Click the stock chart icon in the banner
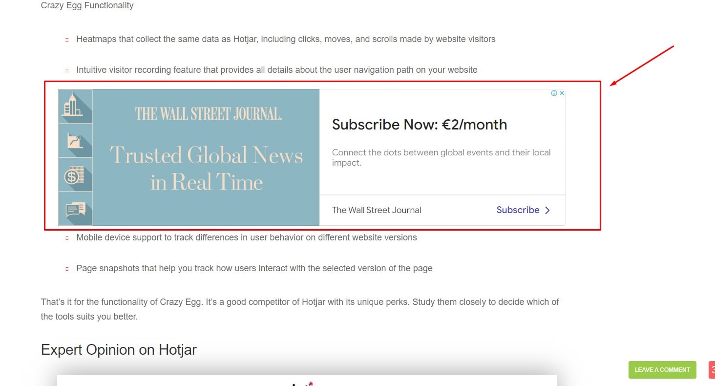The width and height of the screenshot is (715, 386). pyautogui.click(x=74, y=140)
